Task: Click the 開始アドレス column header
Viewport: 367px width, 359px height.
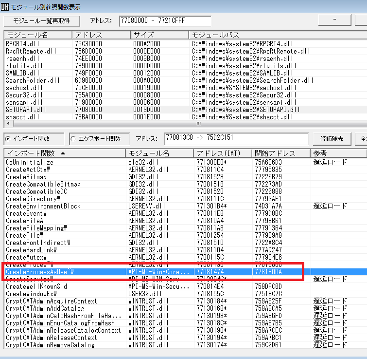Action: coord(281,153)
